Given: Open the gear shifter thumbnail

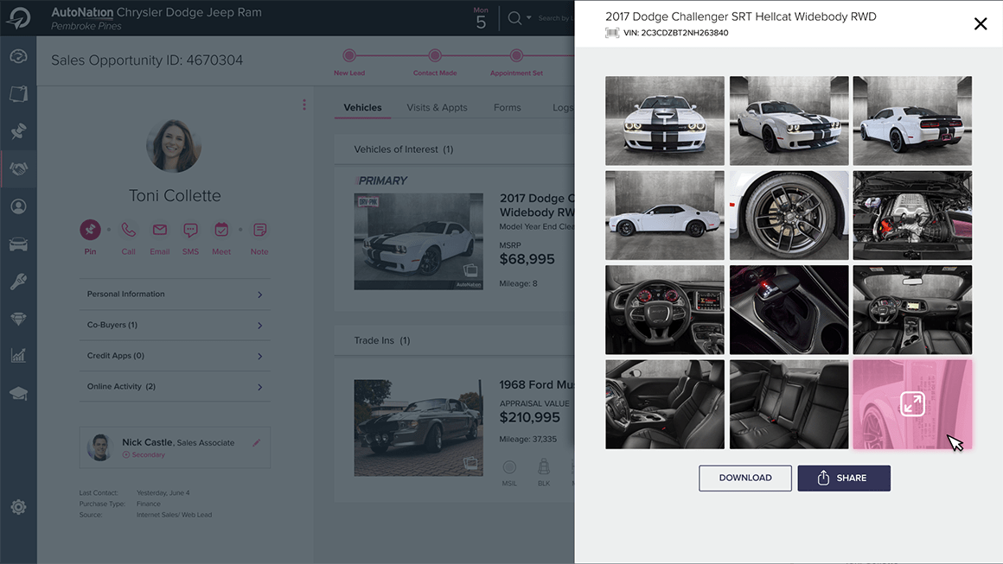Looking at the screenshot, I should click(x=789, y=310).
